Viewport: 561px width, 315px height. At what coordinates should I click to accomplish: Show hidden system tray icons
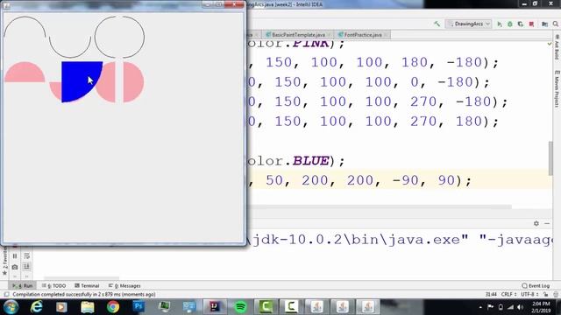[x=480, y=307]
